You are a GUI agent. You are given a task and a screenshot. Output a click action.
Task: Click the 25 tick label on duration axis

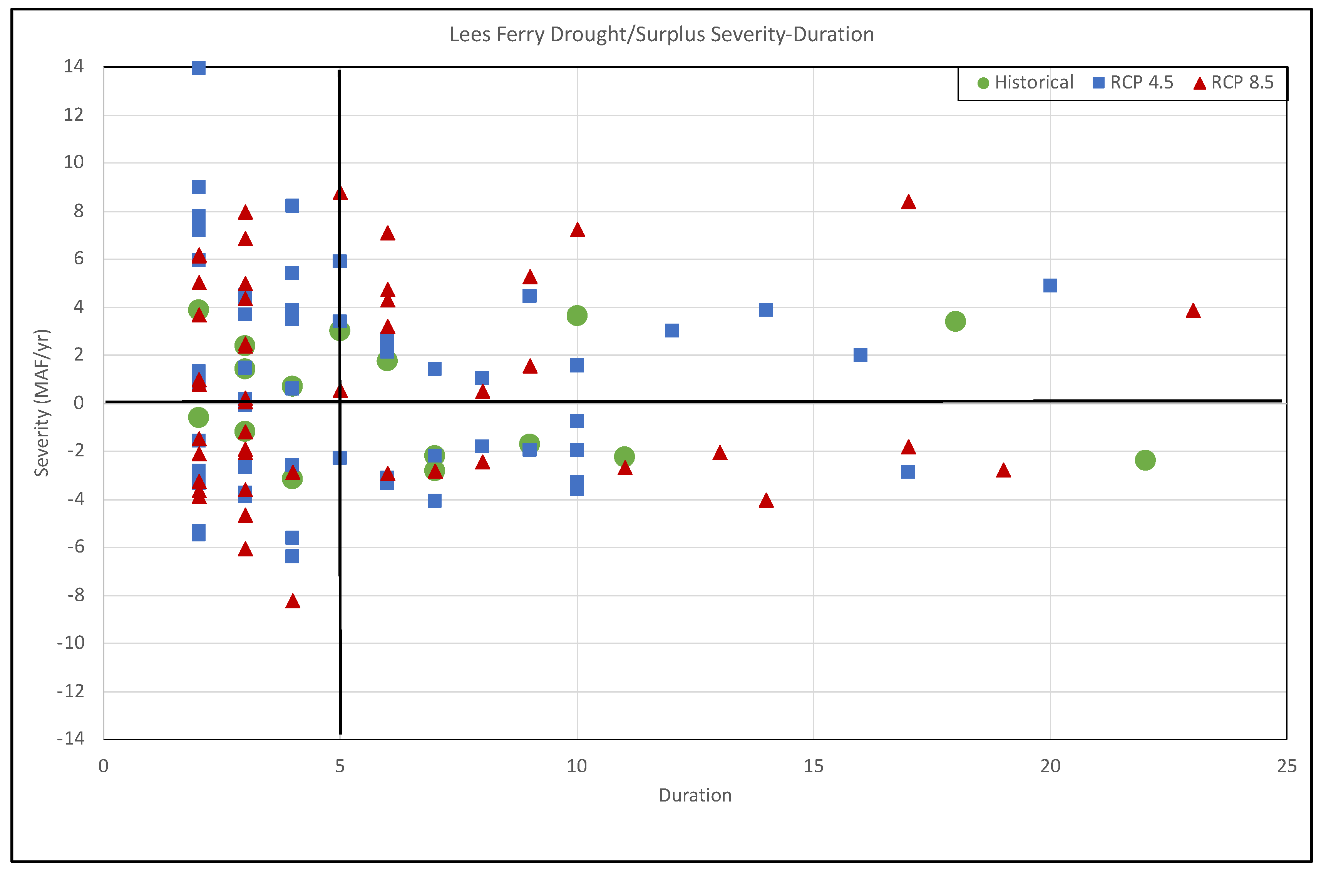[x=1287, y=766]
